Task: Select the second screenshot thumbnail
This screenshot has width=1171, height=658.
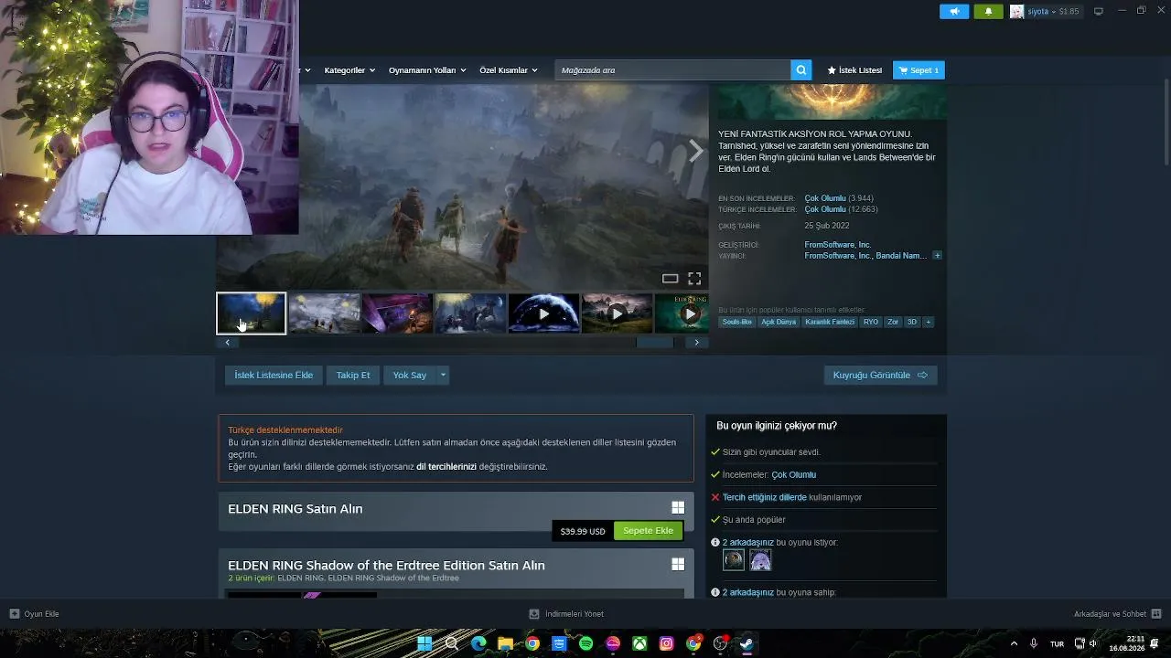Action: click(x=324, y=313)
